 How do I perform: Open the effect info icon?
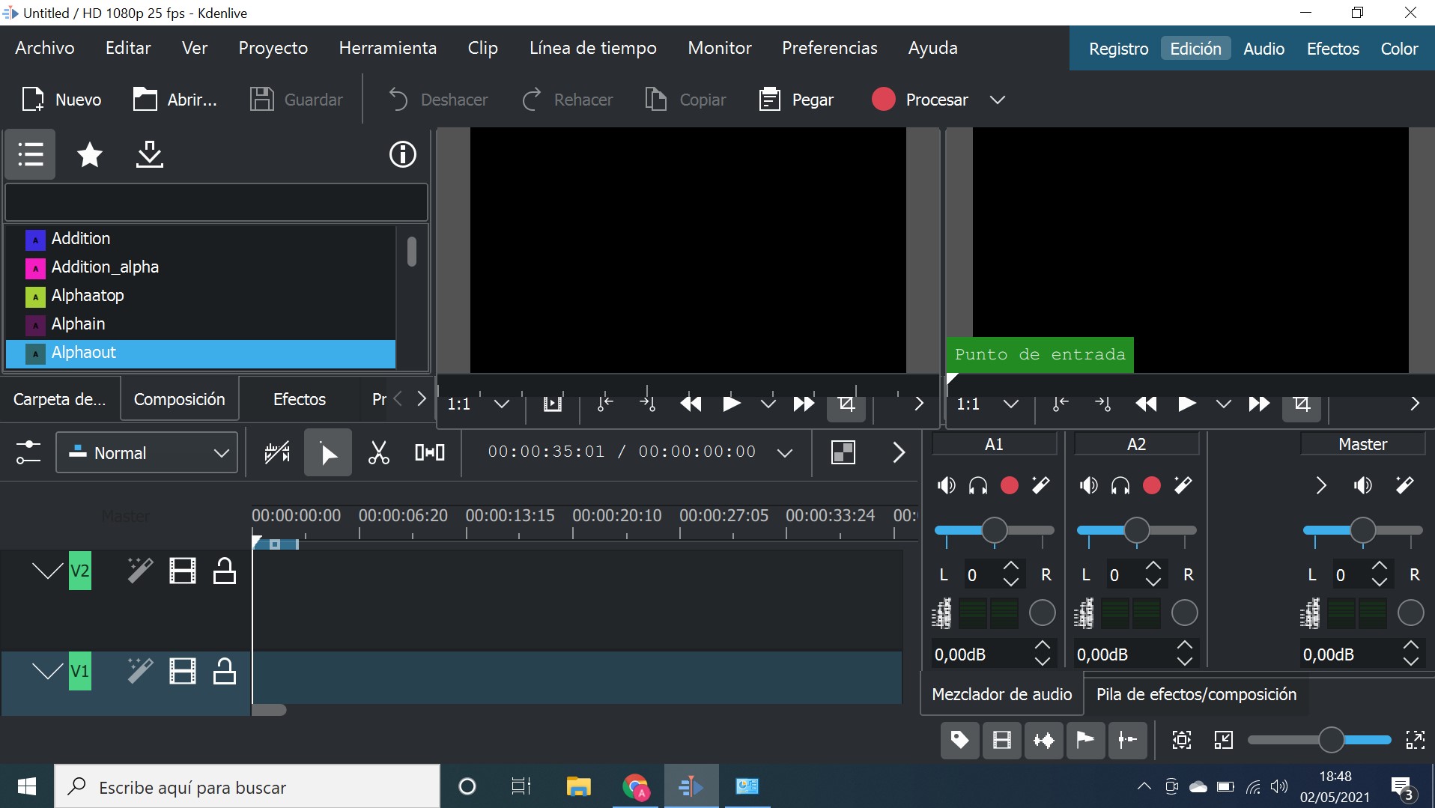click(403, 155)
